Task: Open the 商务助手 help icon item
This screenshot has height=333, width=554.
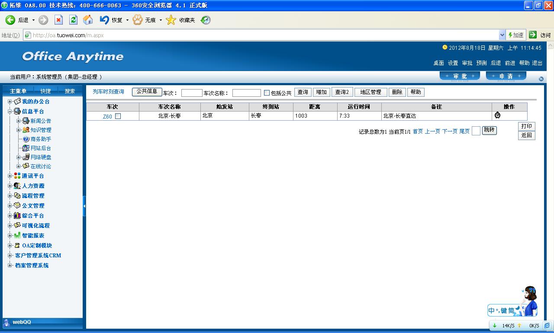Action: [26, 139]
